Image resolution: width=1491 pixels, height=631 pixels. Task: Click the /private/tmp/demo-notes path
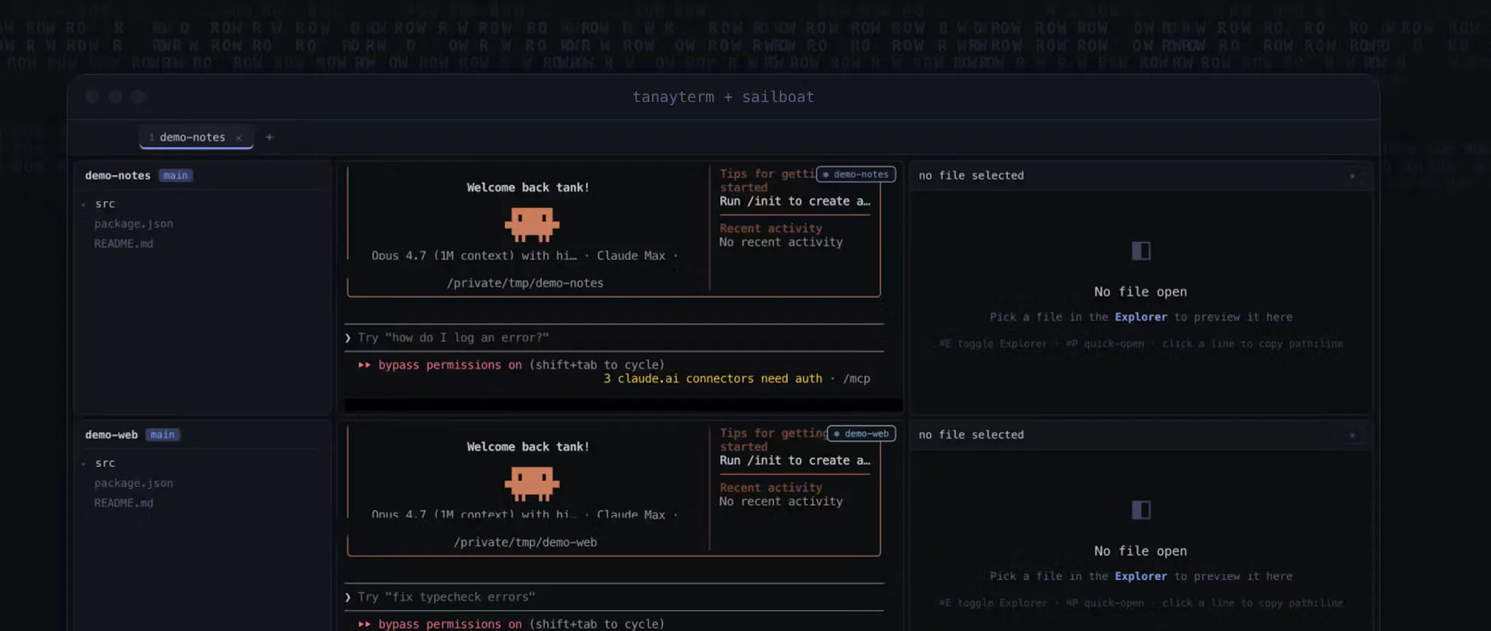(x=525, y=283)
